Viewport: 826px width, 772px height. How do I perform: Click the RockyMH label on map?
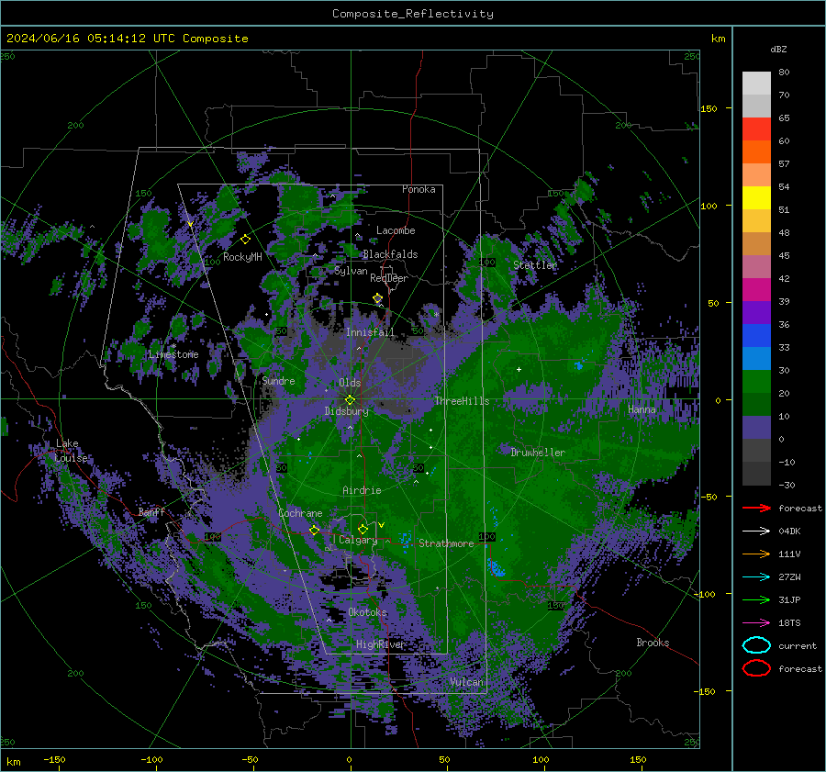pyautogui.click(x=242, y=257)
